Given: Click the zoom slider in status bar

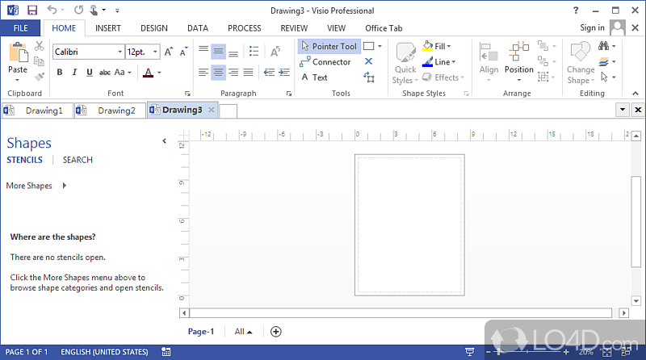Looking at the screenshot, I should click(526, 352).
